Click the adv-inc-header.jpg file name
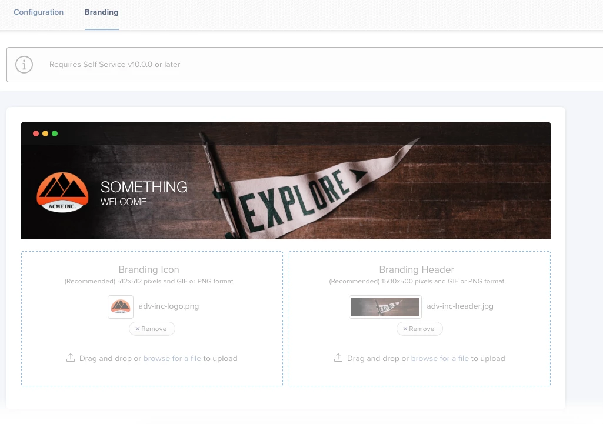The width and height of the screenshot is (603, 424). point(460,306)
